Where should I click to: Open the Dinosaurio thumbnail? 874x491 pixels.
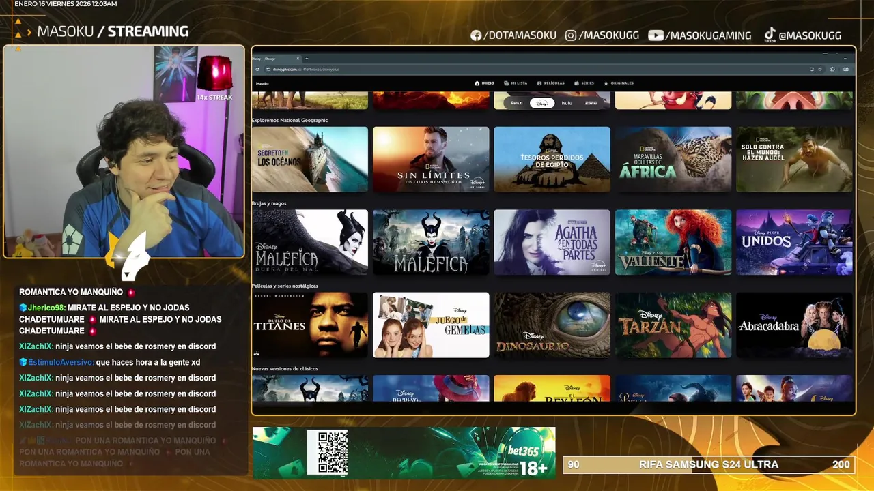tap(552, 325)
